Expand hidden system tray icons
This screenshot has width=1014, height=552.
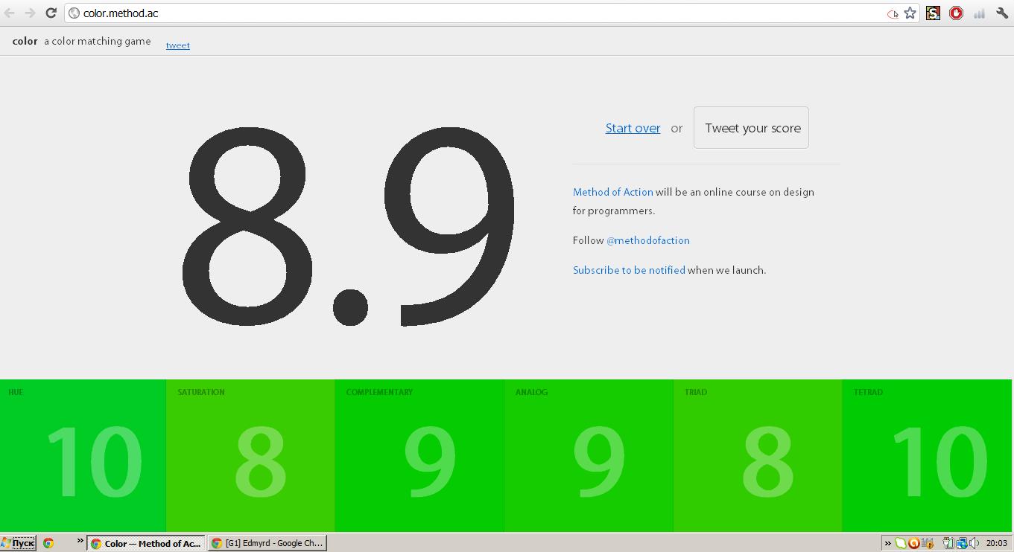tap(887, 543)
